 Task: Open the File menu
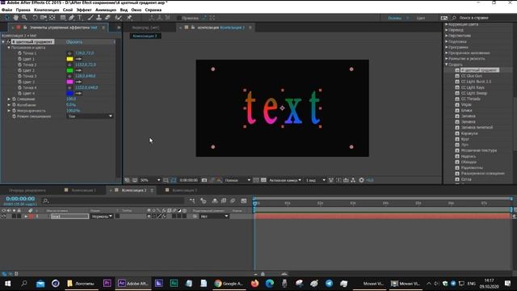click(x=6, y=10)
